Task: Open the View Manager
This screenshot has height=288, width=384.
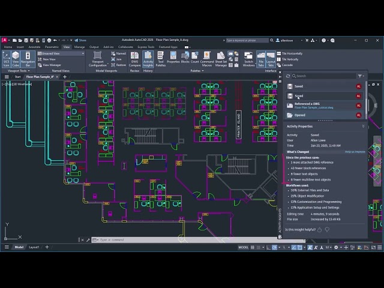Action: (x=49, y=65)
